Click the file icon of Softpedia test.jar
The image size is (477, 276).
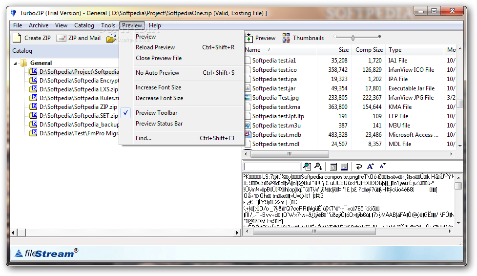[248, 88]
